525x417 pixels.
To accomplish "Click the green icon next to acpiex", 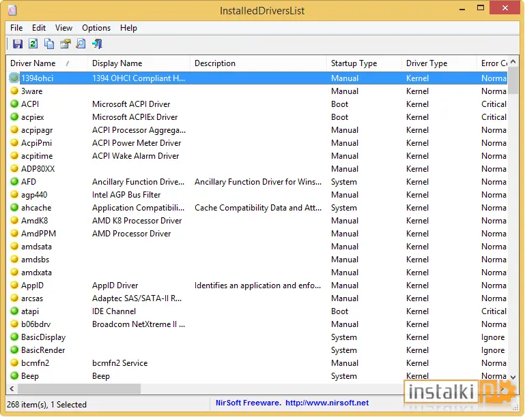I will click(14, 117).
